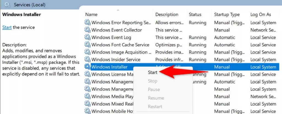The image size is (282, 114).
Task: Click the Services (Local) pane title
Action: 30,5
